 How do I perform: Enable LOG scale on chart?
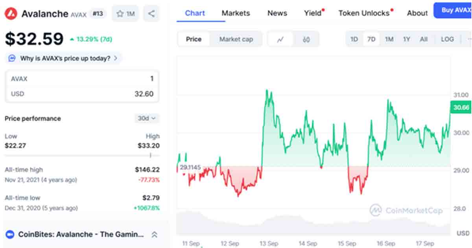pyautogui.click(x=447, y=39)
